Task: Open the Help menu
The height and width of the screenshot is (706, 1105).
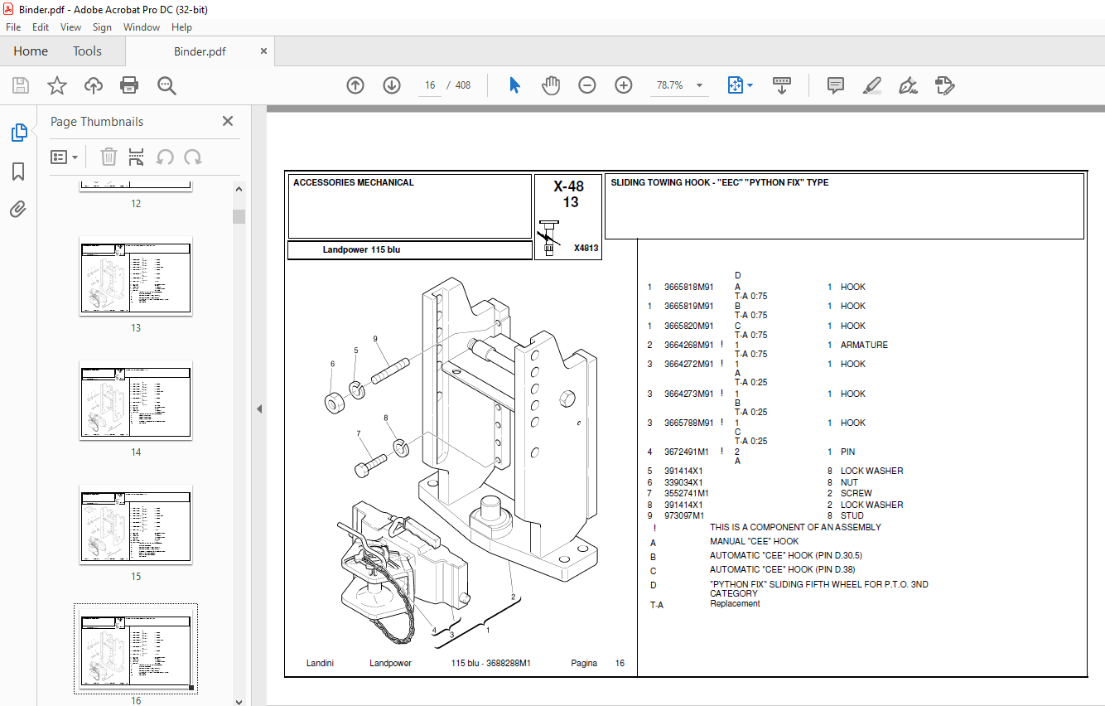Action: point(181,27)
